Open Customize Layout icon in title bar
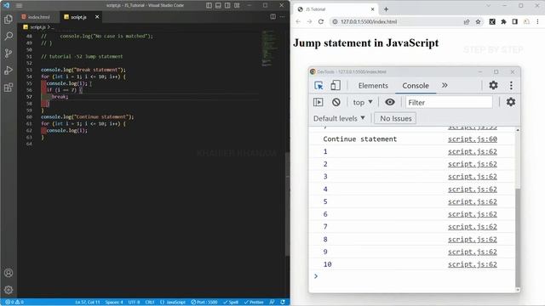 237,5
